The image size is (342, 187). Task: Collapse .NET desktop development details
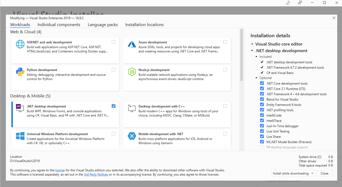pyautogui.click(x=252, y=51)
